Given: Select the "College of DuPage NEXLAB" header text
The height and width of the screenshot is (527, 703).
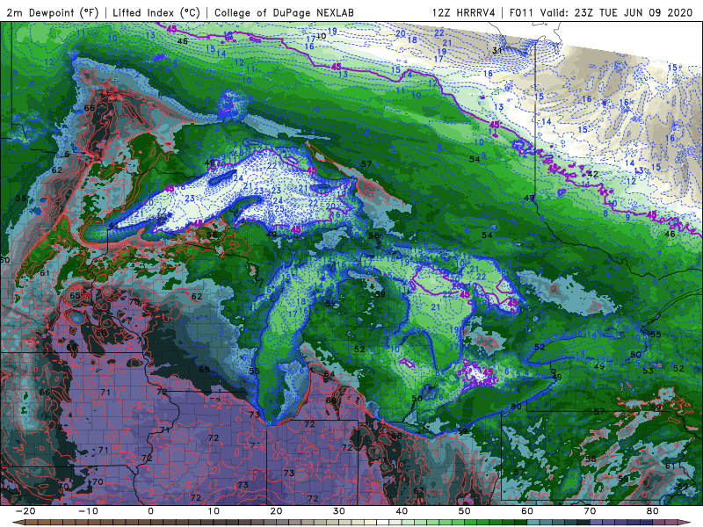Looking at the screenshot, I should (x=284, y=13).
